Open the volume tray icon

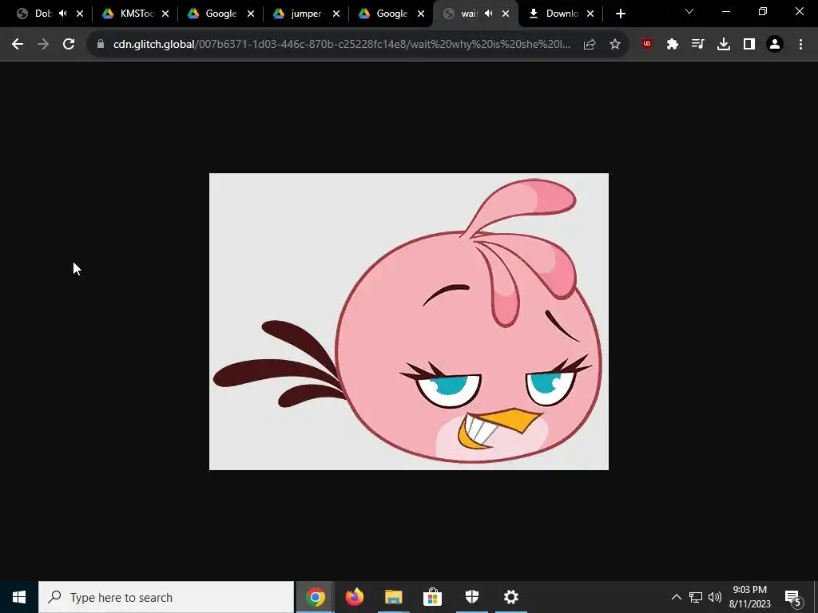pos(715,597)
